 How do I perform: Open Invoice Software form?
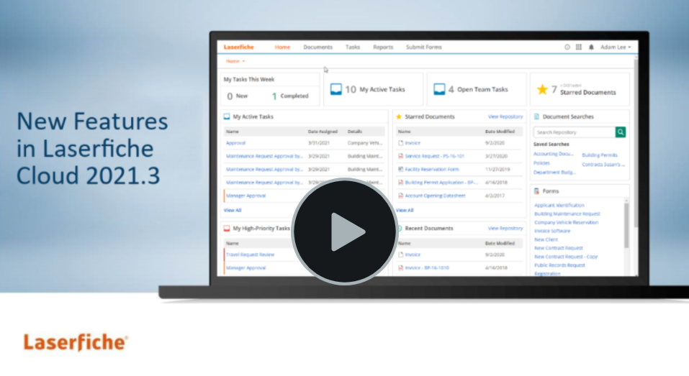coord(552,231)
